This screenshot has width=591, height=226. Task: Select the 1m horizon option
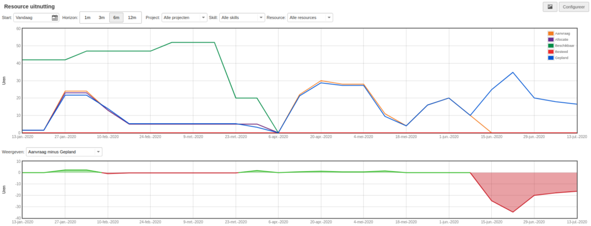click(x=88, y=18)
